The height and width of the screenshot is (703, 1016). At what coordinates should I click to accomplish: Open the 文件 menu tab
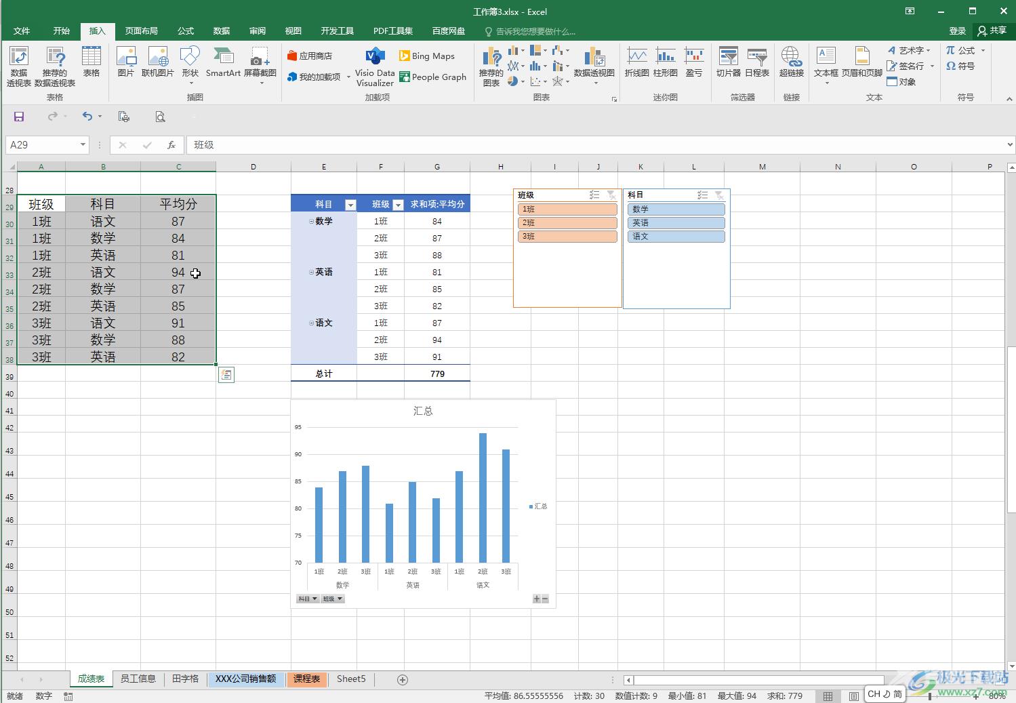[22, 31]
